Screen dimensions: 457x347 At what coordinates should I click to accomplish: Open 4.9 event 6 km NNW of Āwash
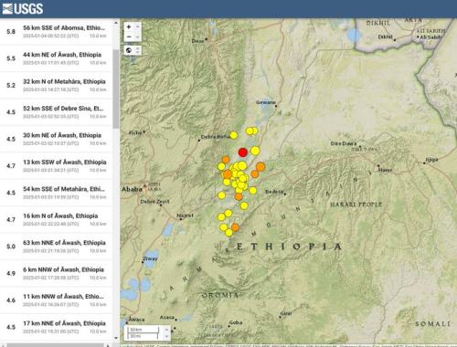57,273
